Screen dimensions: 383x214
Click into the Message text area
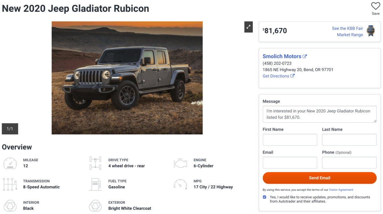point(319,114)
